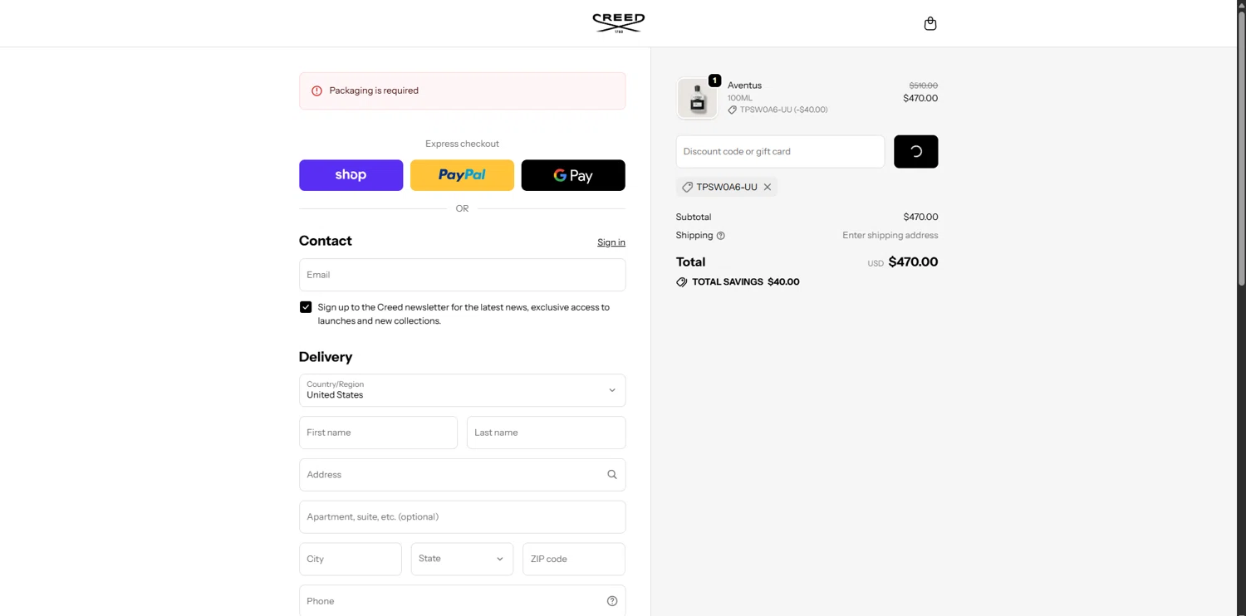Click the struck-through $510.00 price
The width and height of the screenshot is (1246, 616).
pyautogui.click(x=923, y=86)
